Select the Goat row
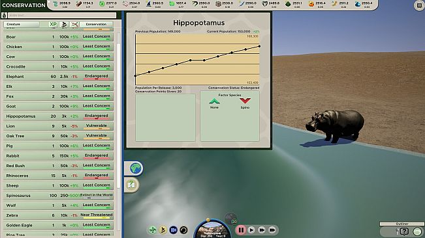 [58, 106]
